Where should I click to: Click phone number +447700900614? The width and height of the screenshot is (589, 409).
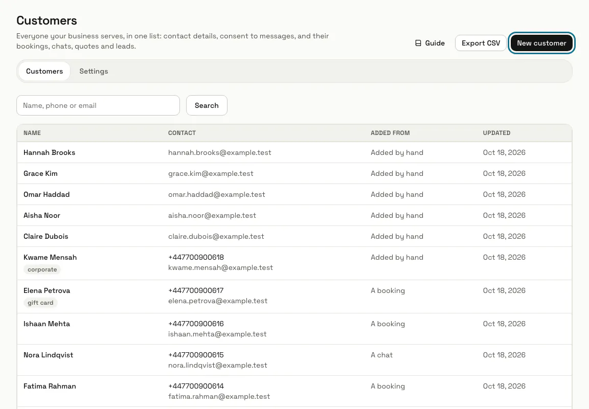point(196,386)
